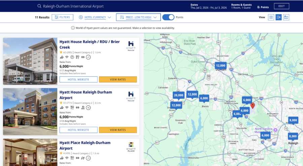Viewport: 303px width, 166px height.
Task: Select the map-only view icon
Action: [286, 17]
